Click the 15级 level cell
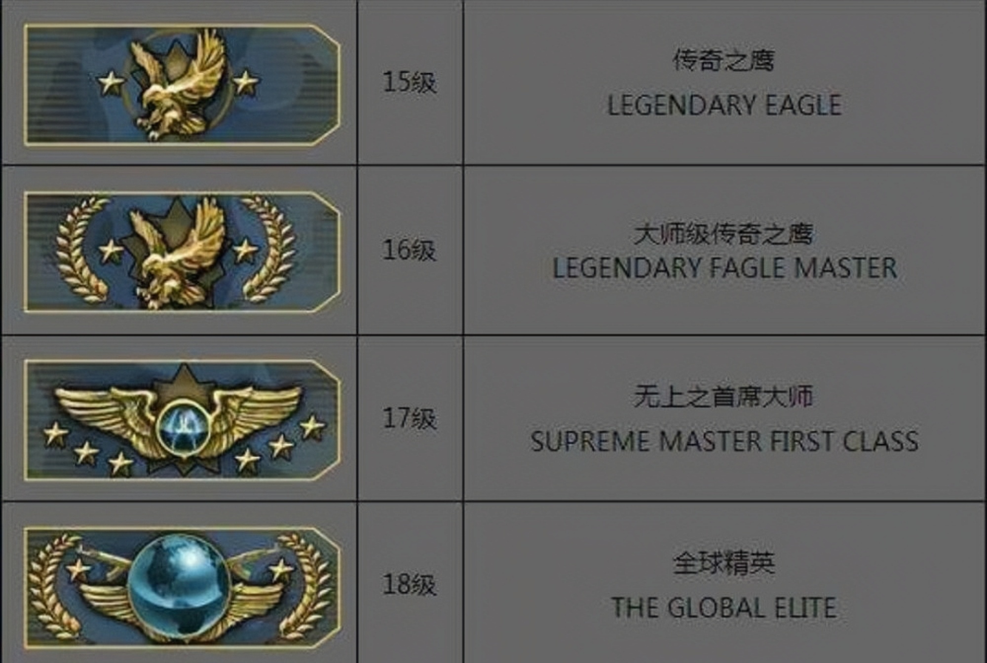Viewport: 987px width, 663px height. pyautogui.click(x=410, y=82)
